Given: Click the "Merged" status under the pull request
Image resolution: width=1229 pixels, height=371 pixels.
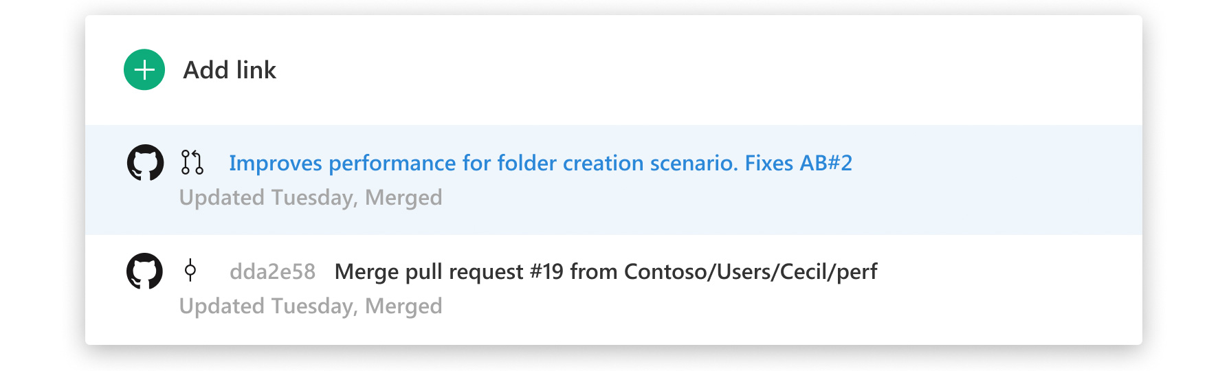Looking at the screenshot, I should 403,198.
